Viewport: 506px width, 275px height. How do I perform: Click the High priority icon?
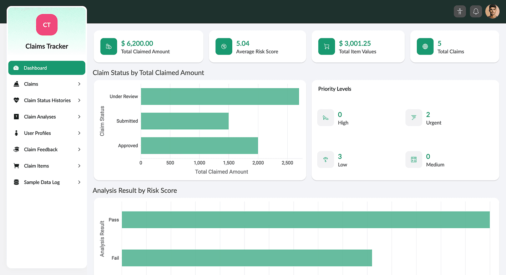point(325,118)
